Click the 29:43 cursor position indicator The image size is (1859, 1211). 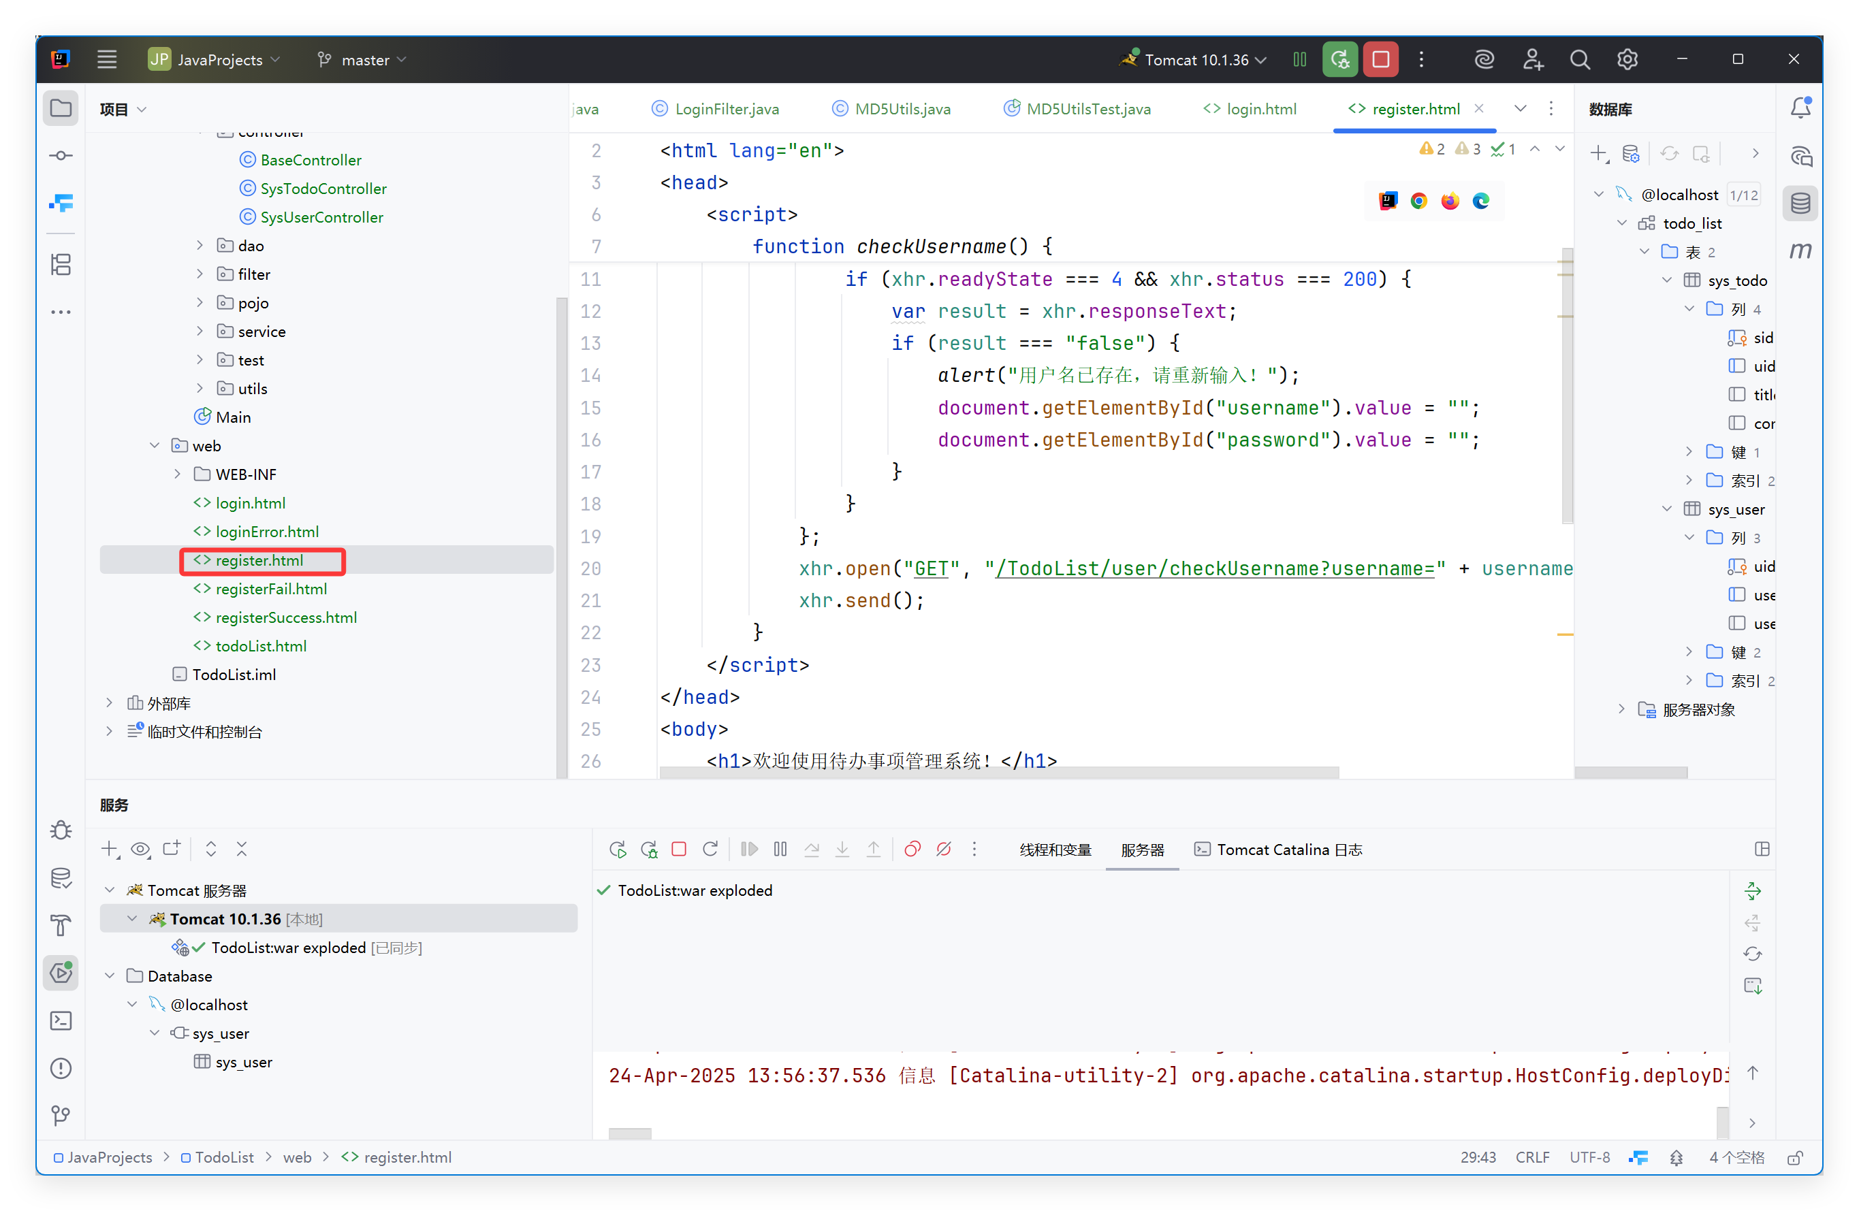pyautogui.click(x=1478, y=1157)
